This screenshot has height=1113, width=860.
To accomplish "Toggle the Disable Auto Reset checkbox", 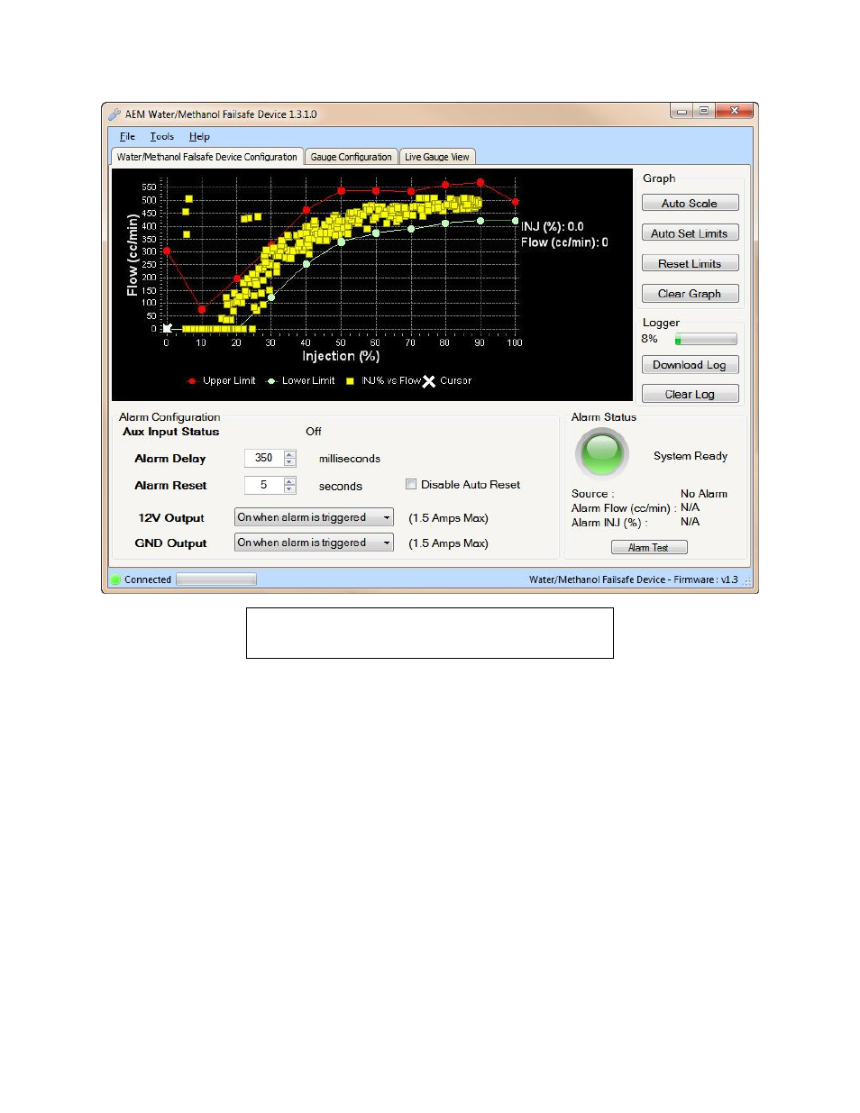I will click(411, 484).
